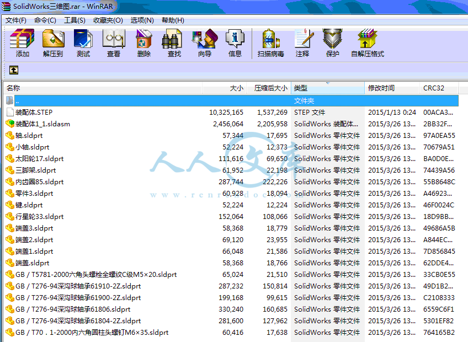Sort by 类型 column header

(328, 88)
